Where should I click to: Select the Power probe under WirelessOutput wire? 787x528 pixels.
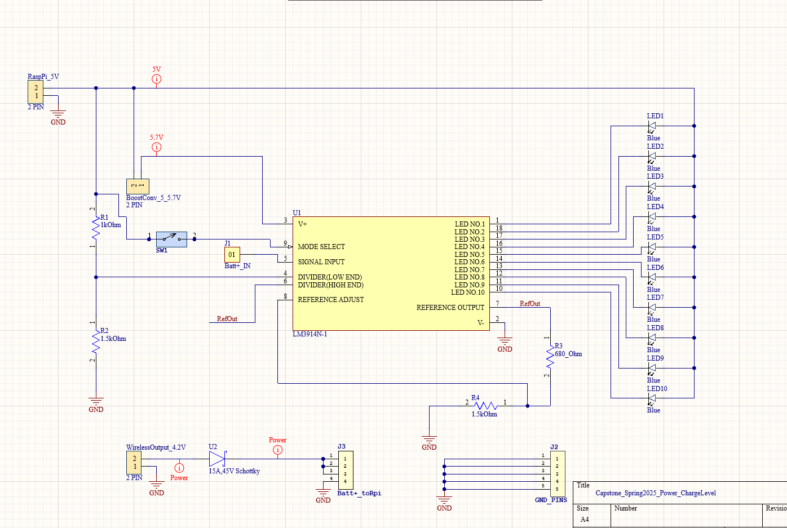pyautogui.click(x=179, y=468)
